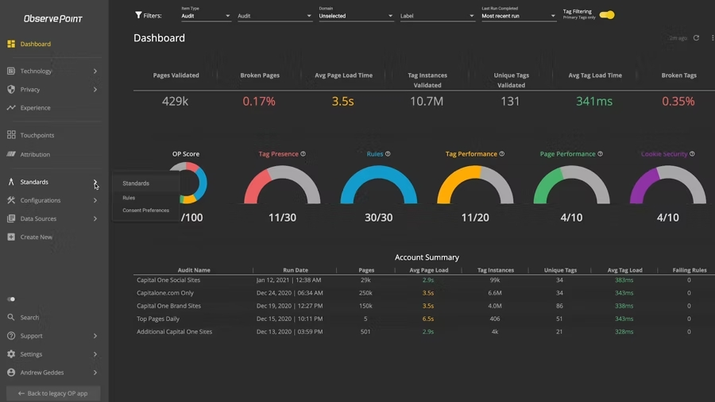Open the Label dropdown
The image size is (715, 402).
click(x=437, y=16)
